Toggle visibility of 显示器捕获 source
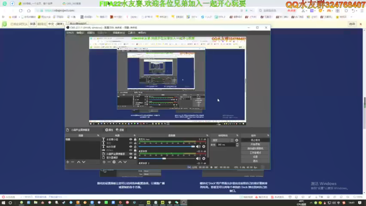 click(131, 157)
